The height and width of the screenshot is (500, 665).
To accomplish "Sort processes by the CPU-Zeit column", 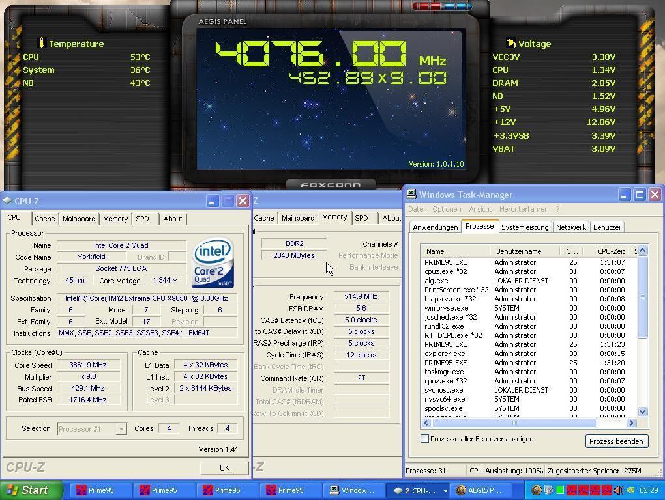I will [x=608, y=251].
